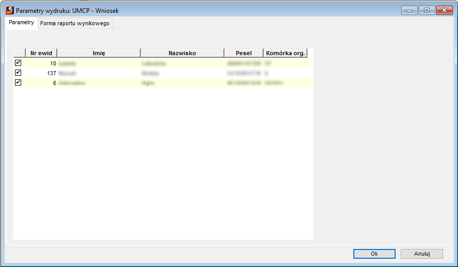Maximize the Parametry wydruku window

427,10
